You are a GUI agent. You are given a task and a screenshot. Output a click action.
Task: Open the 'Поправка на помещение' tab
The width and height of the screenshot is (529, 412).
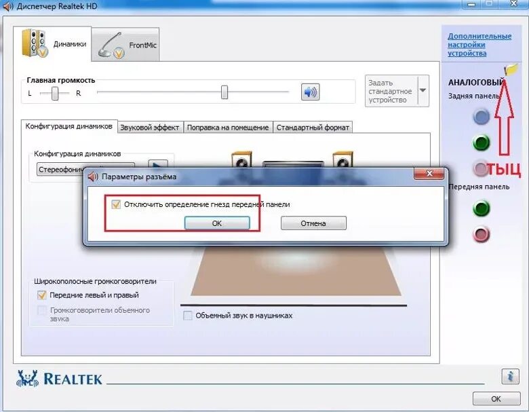click(228, 128)
